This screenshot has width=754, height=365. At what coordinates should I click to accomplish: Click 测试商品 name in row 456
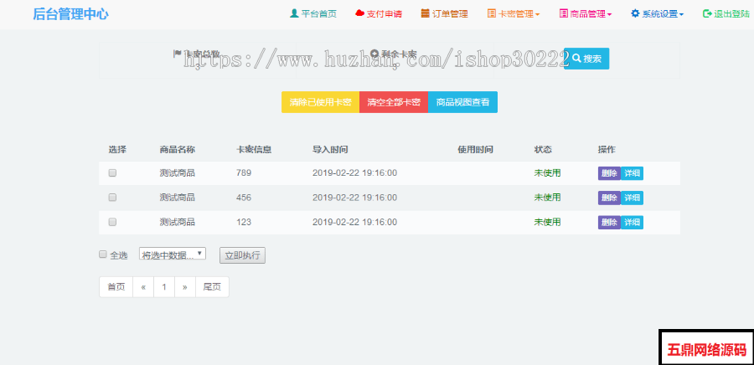pyautogui.click(x=178, y=198)
